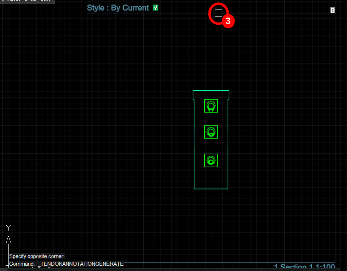Select the bottom tendon anchor symbol
347x271 pixels.
(x=211, y=160)
